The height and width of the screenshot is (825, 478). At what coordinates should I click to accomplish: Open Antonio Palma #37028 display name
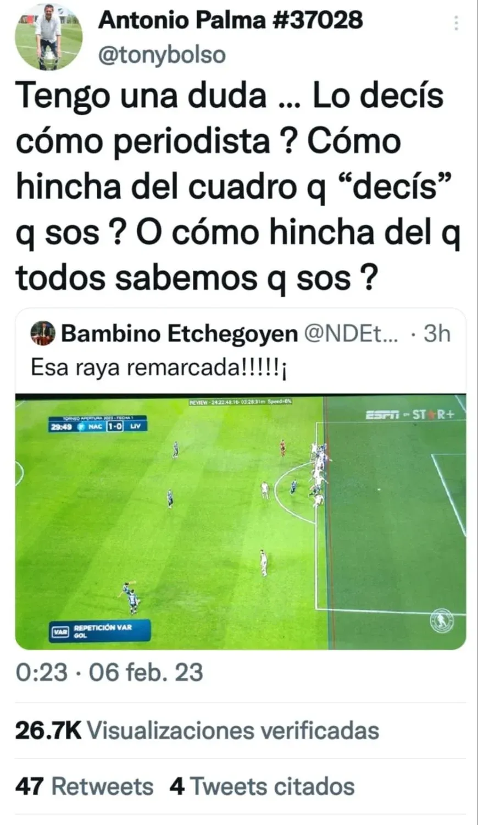click(231, 20)
